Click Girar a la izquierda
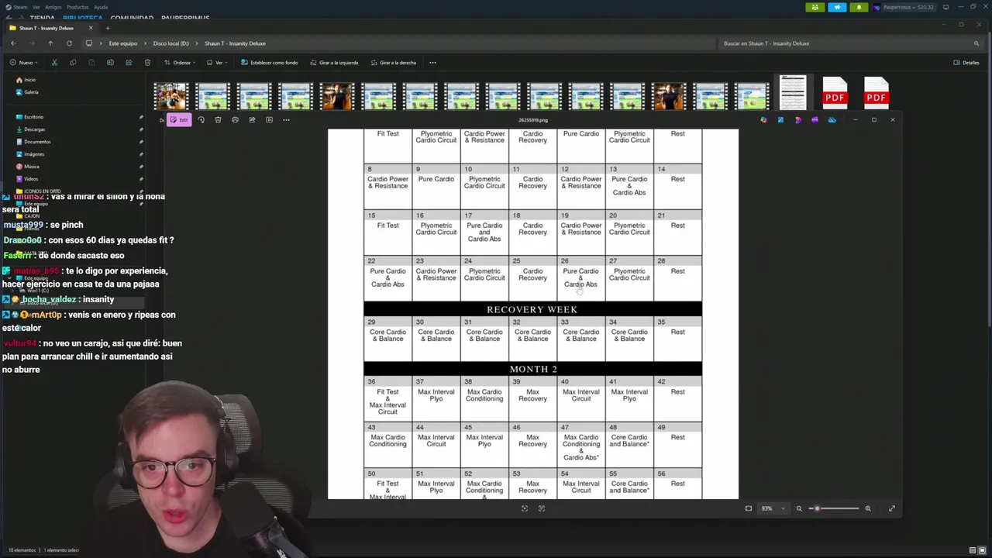This screenshot has height=558, width=992. 334,63
